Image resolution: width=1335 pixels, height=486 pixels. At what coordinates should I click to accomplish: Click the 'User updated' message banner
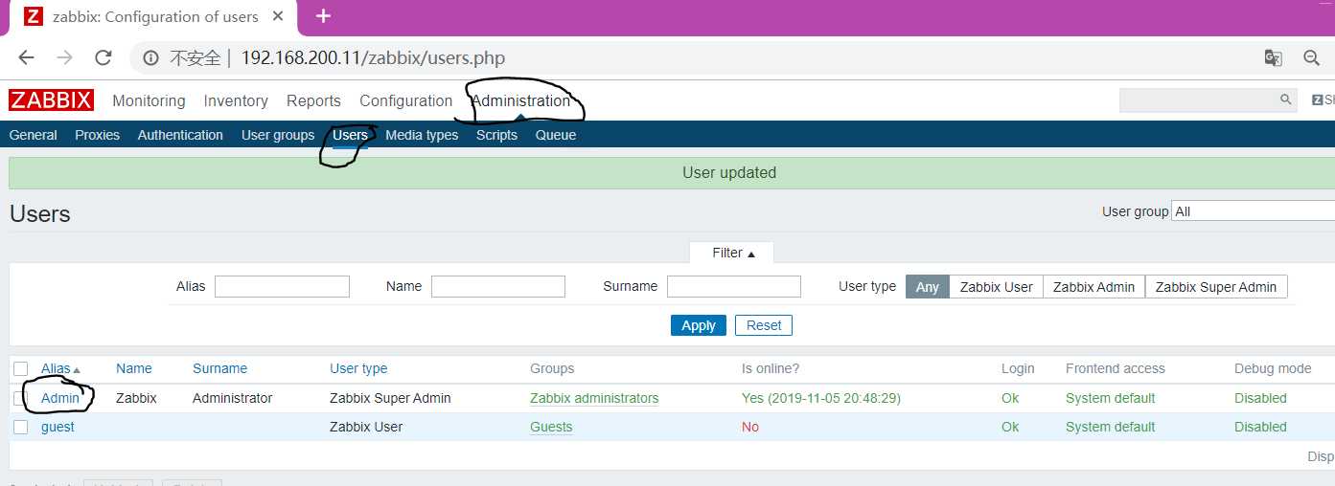coord(672,173)
